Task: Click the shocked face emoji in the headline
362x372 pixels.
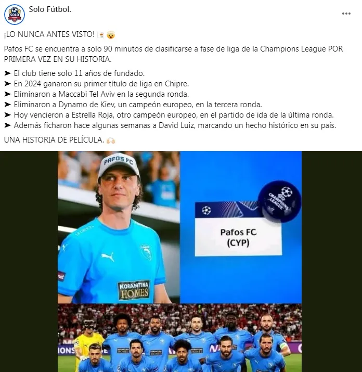Action: (x=111, y=35)
